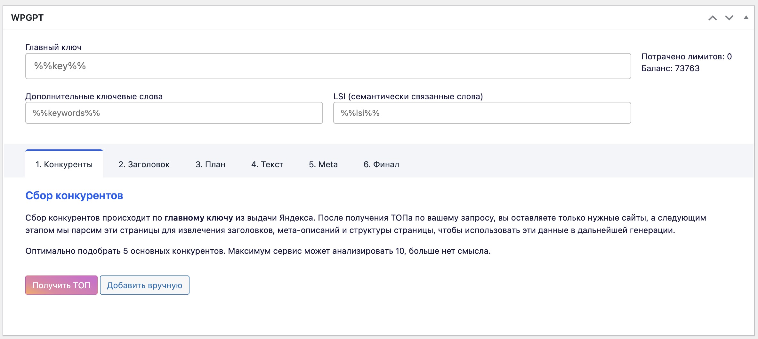758x339 pixels.
Task: Move WPGPT panel up with chevron
Action: [713, 18]
